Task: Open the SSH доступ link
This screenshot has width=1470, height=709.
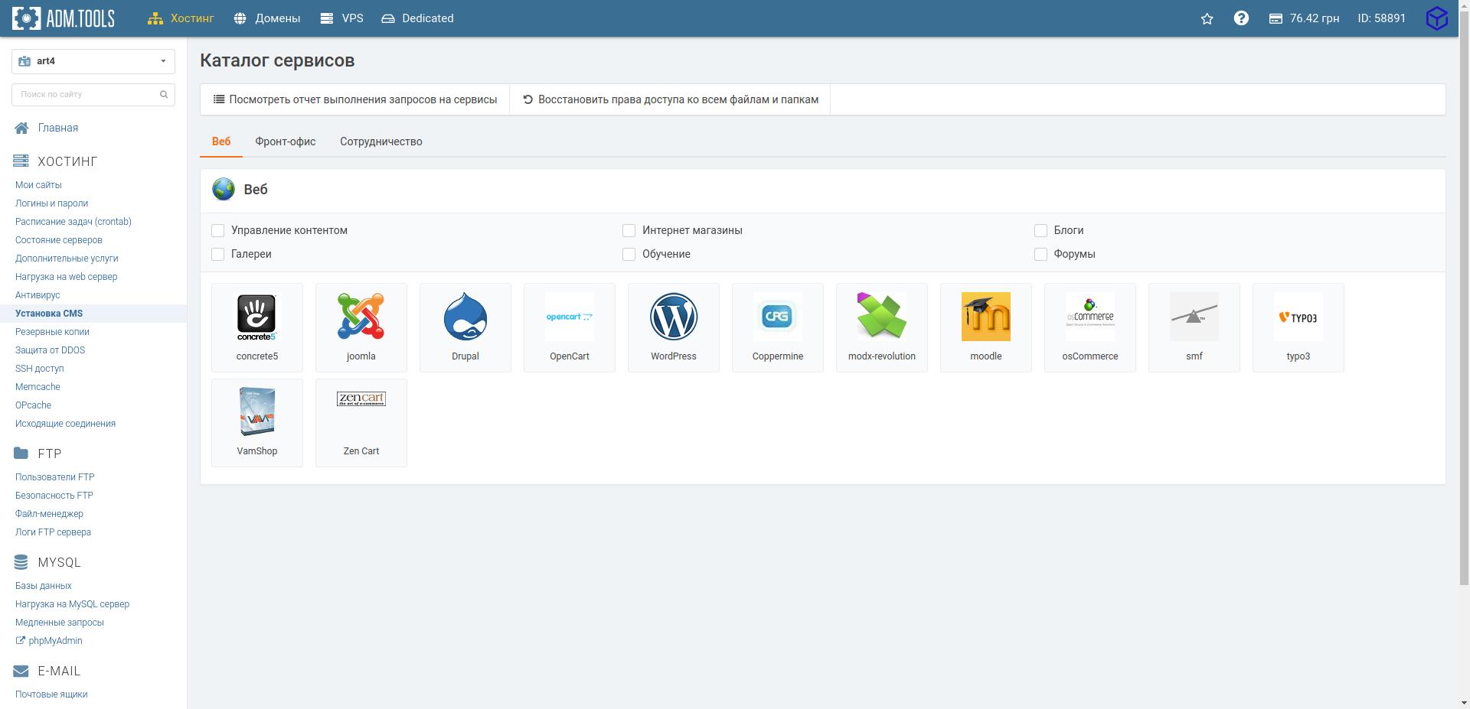Action: (x=40, y=369)
